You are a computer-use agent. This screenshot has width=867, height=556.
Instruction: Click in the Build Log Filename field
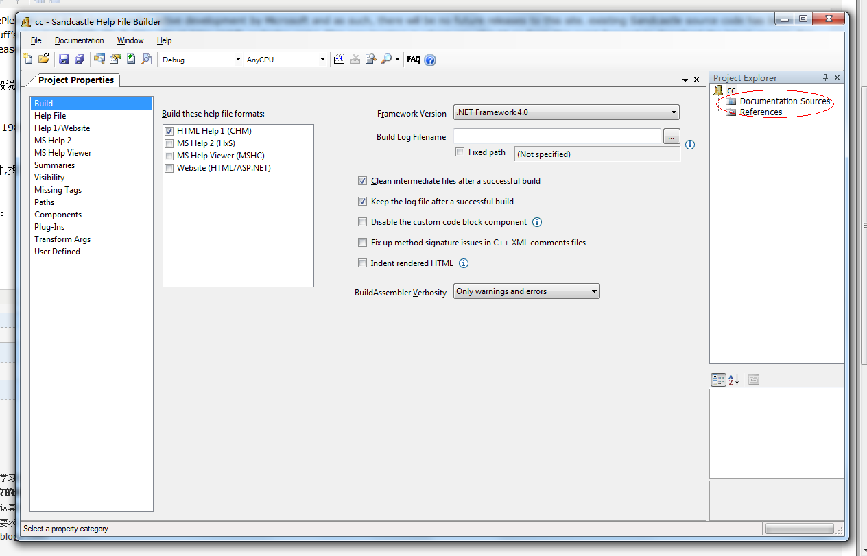557,136
